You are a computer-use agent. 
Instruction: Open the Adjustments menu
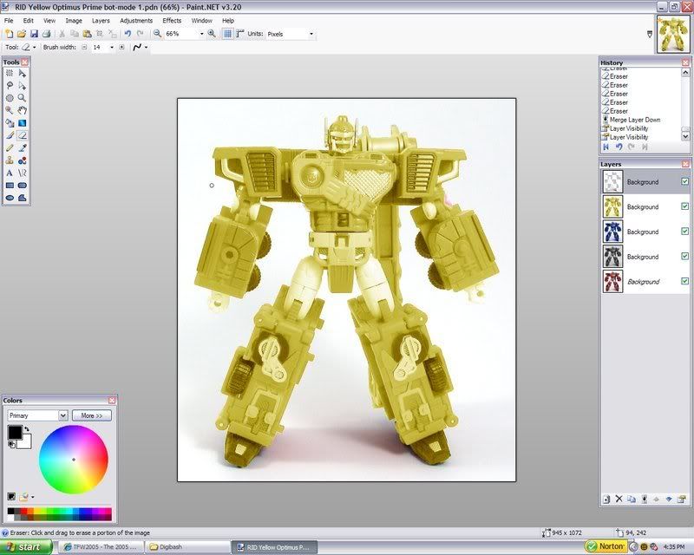coord(136,20)
